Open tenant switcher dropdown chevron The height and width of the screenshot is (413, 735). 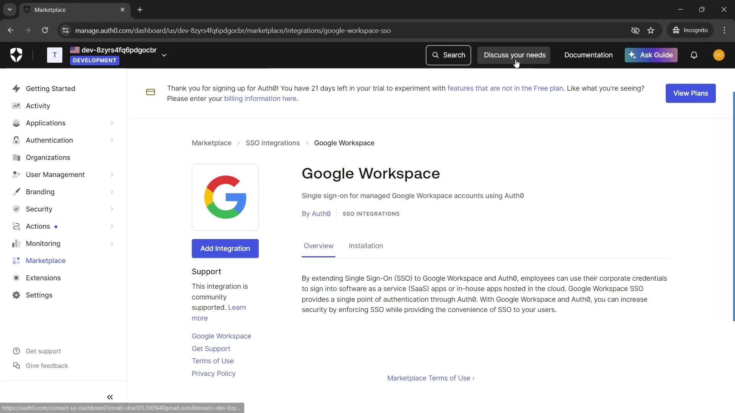click(x=164, y=55)
